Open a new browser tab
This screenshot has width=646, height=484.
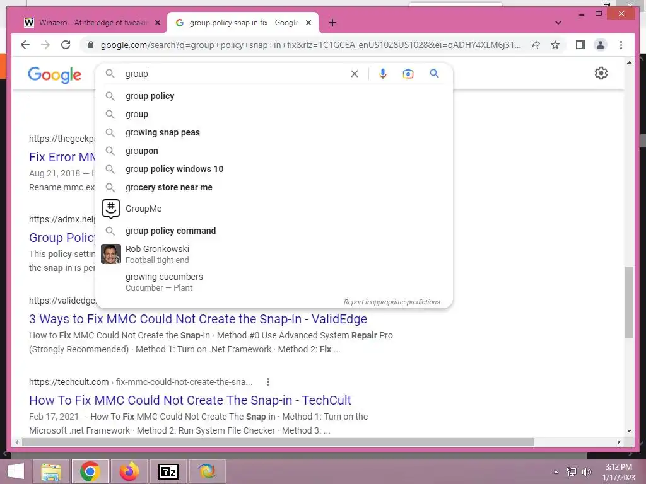click(332, 23)
